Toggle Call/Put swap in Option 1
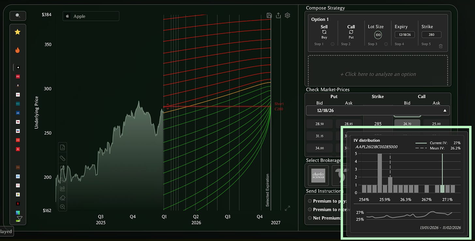475x241 pixels. tap(351, 32)
